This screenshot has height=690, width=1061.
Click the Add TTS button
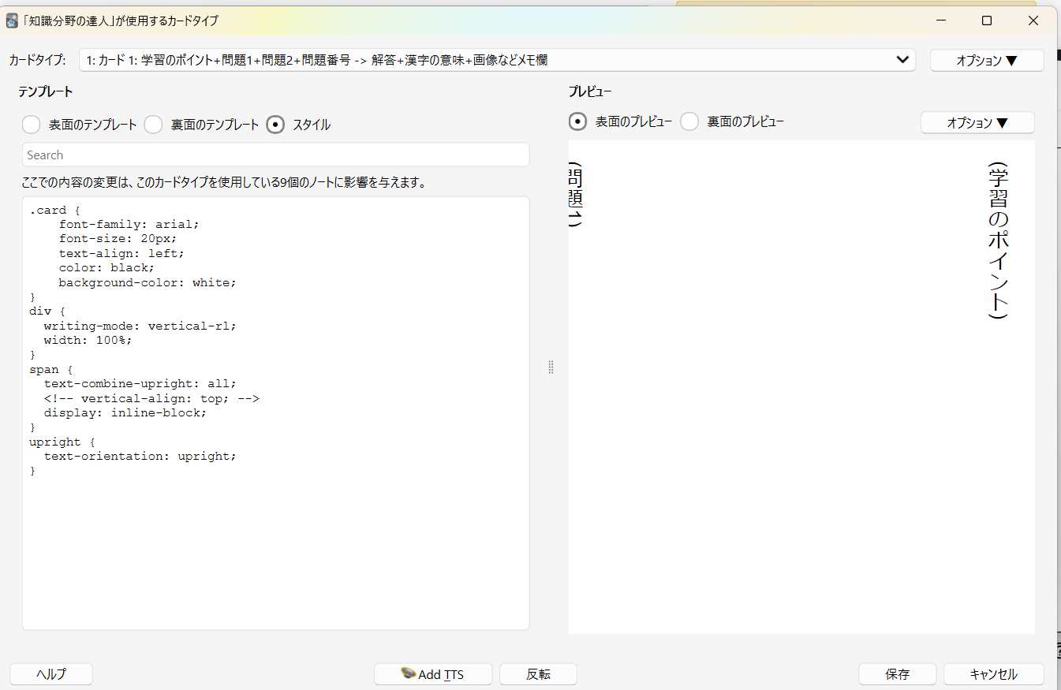point(433,674)
